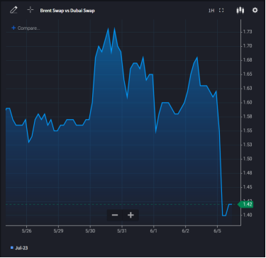Click the 1.60 price axis label
Viewport: 266px width, 258px height.
(x=248, y=102)
